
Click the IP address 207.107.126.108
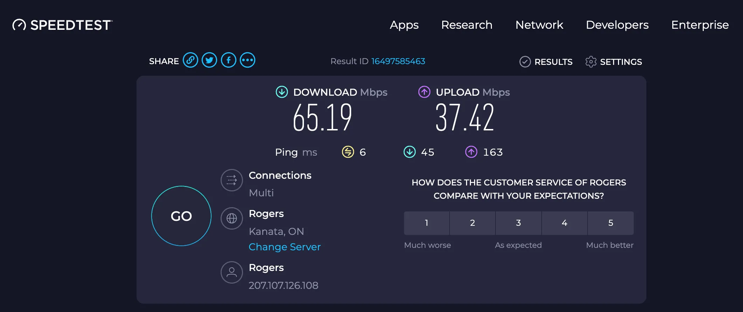pyautogui.click(x=283, y=285)
